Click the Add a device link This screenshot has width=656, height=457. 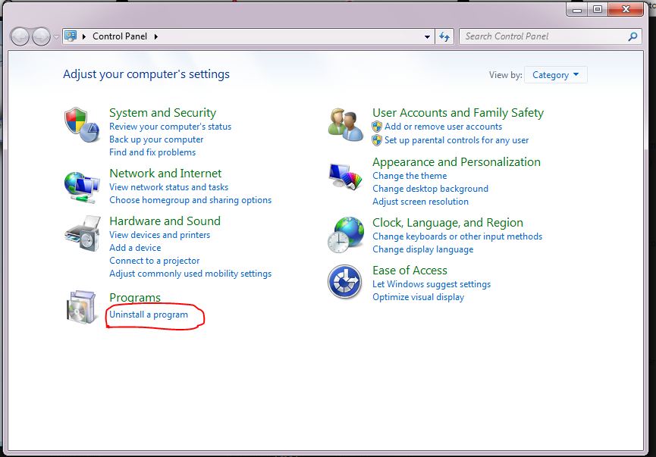pos(135,248)
